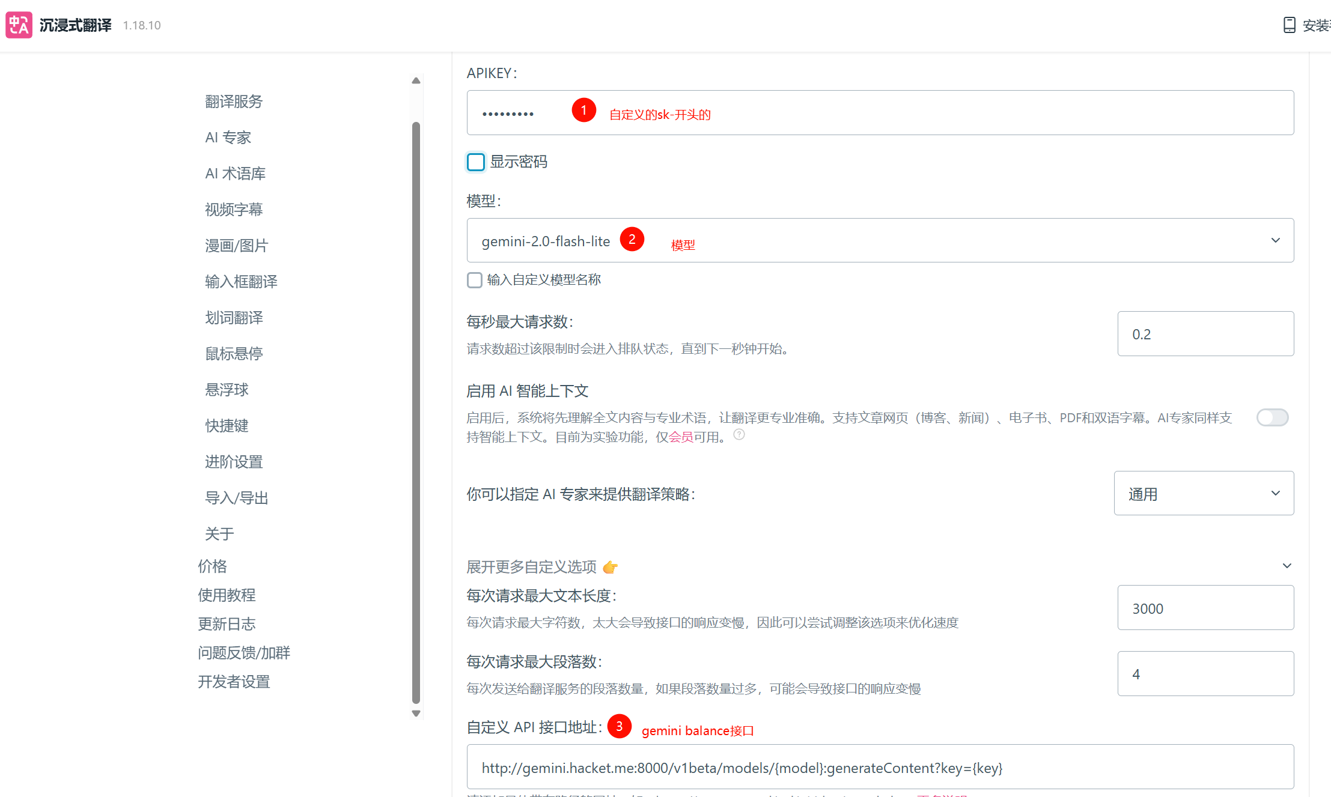
Task: Click the 开发者设置 link
Action: pyautogui.click(x=234, y=682)
